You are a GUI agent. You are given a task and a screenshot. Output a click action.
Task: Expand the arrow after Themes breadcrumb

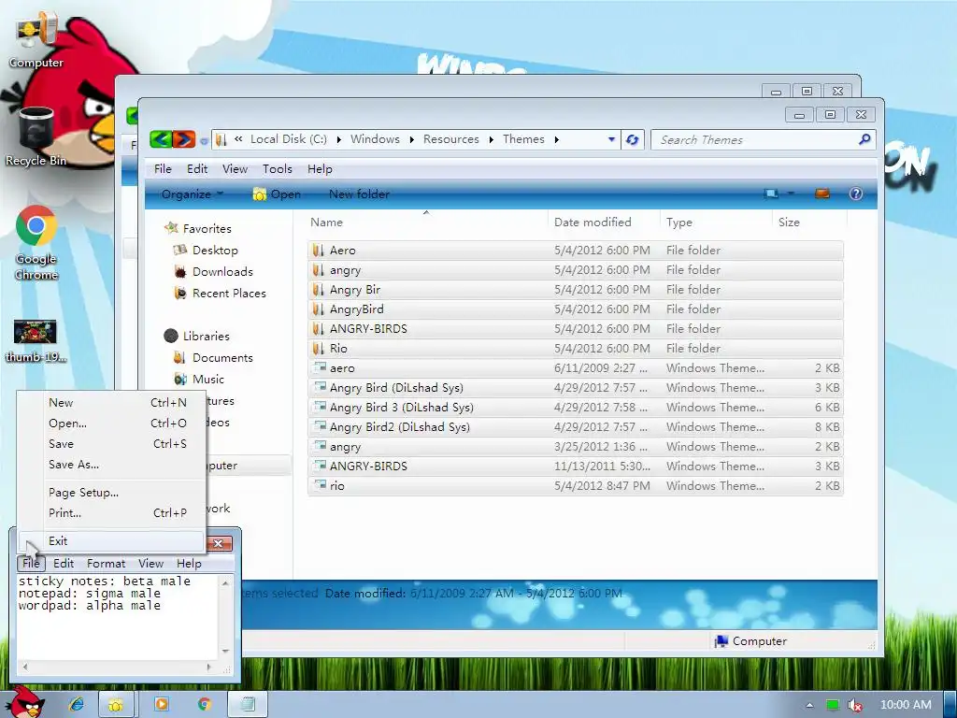click(556, 140)
